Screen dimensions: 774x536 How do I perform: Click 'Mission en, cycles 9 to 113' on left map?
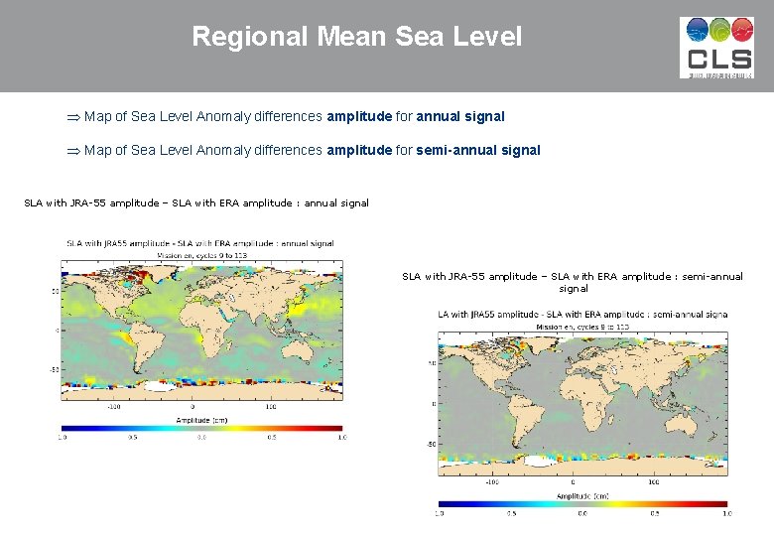click(201, 255)
